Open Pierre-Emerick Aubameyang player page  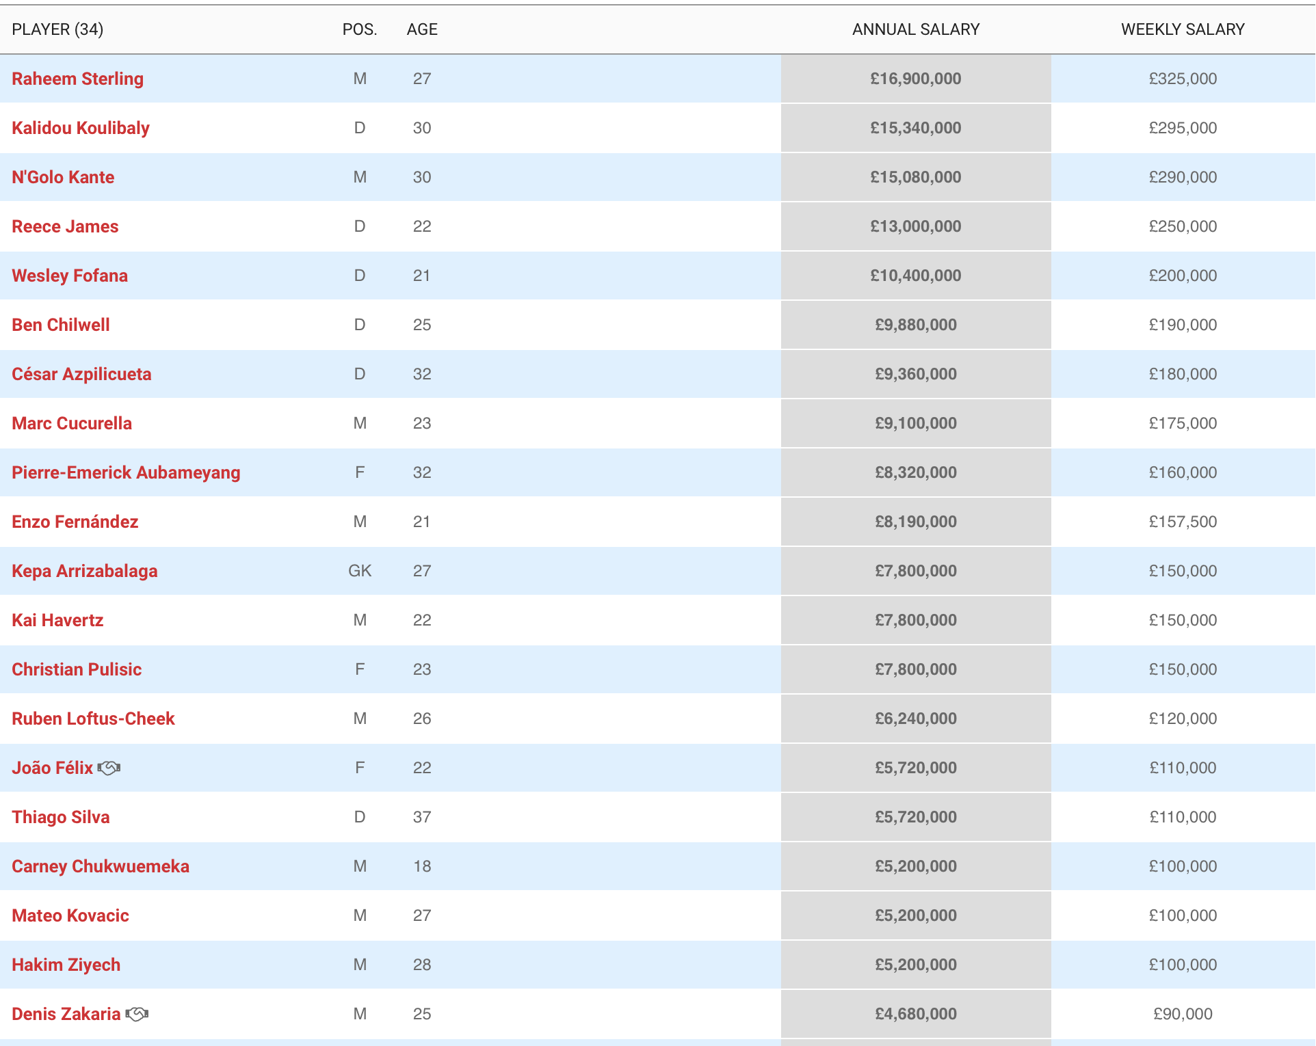(x=126, y=472)
